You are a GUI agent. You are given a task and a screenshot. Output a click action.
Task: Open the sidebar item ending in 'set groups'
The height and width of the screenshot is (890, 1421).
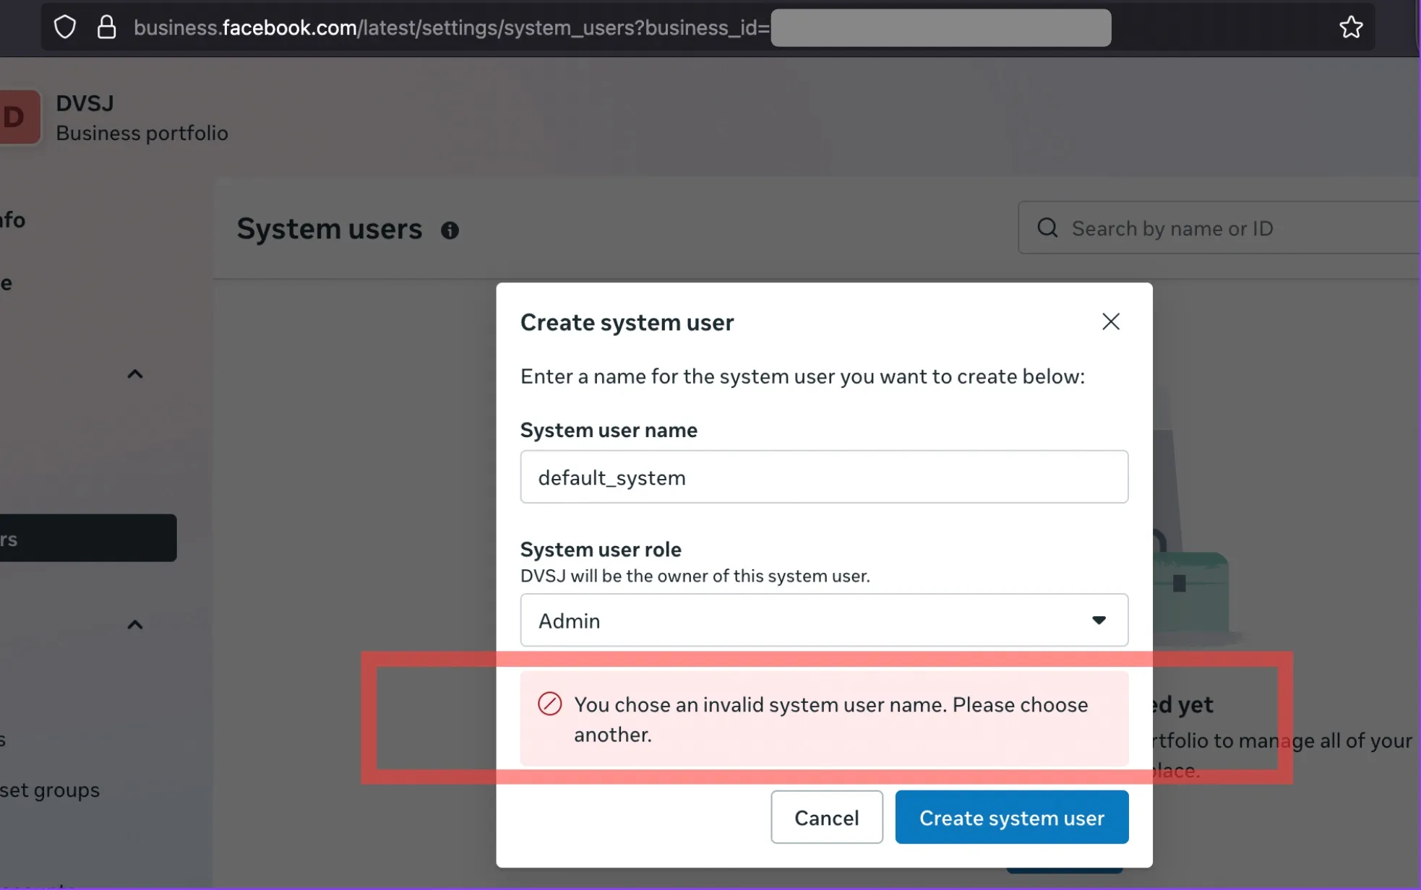[x=50, y=790]
